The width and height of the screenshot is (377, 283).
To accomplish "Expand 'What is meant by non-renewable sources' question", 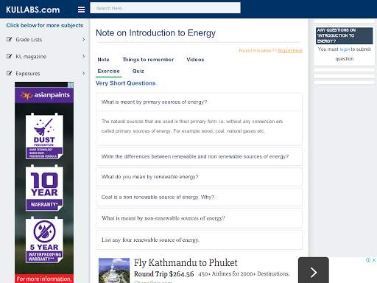I will click(x=199, y=218).
